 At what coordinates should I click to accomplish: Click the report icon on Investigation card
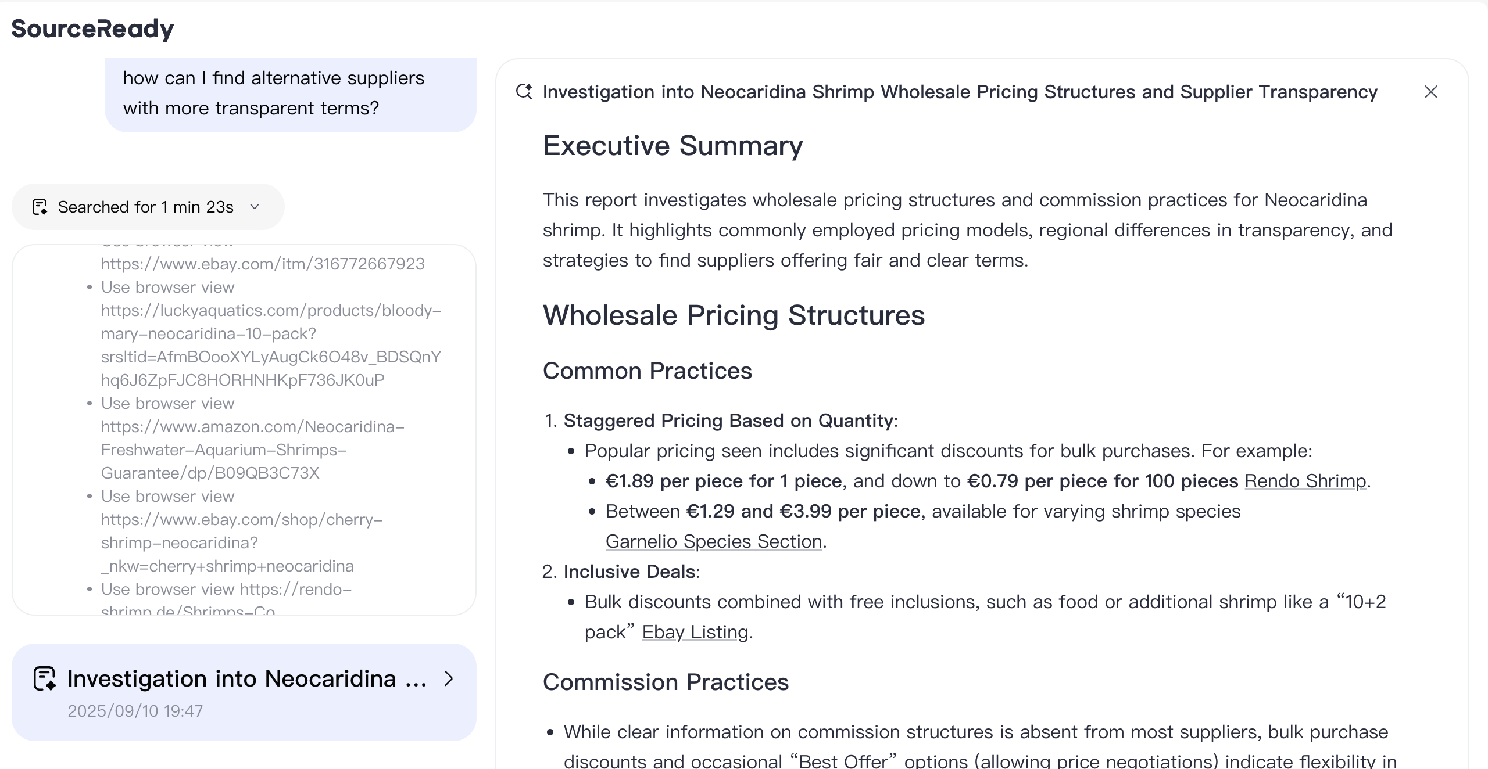coord(45,678)
